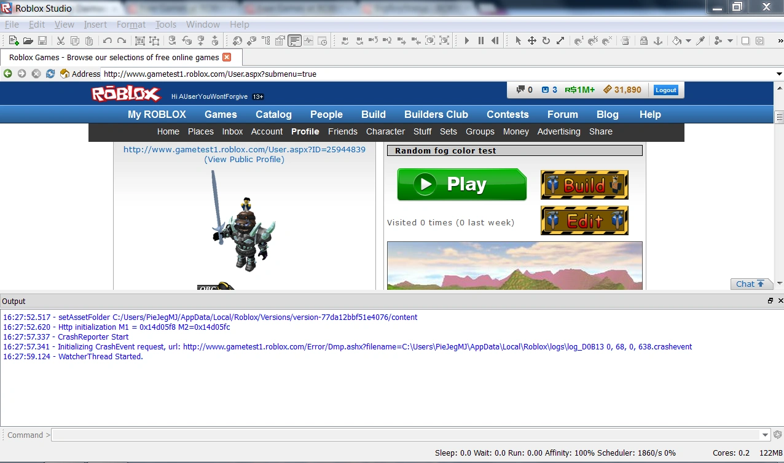Toggle the Properties panel icon
This screenshot has width=784, height=463.
280,41
